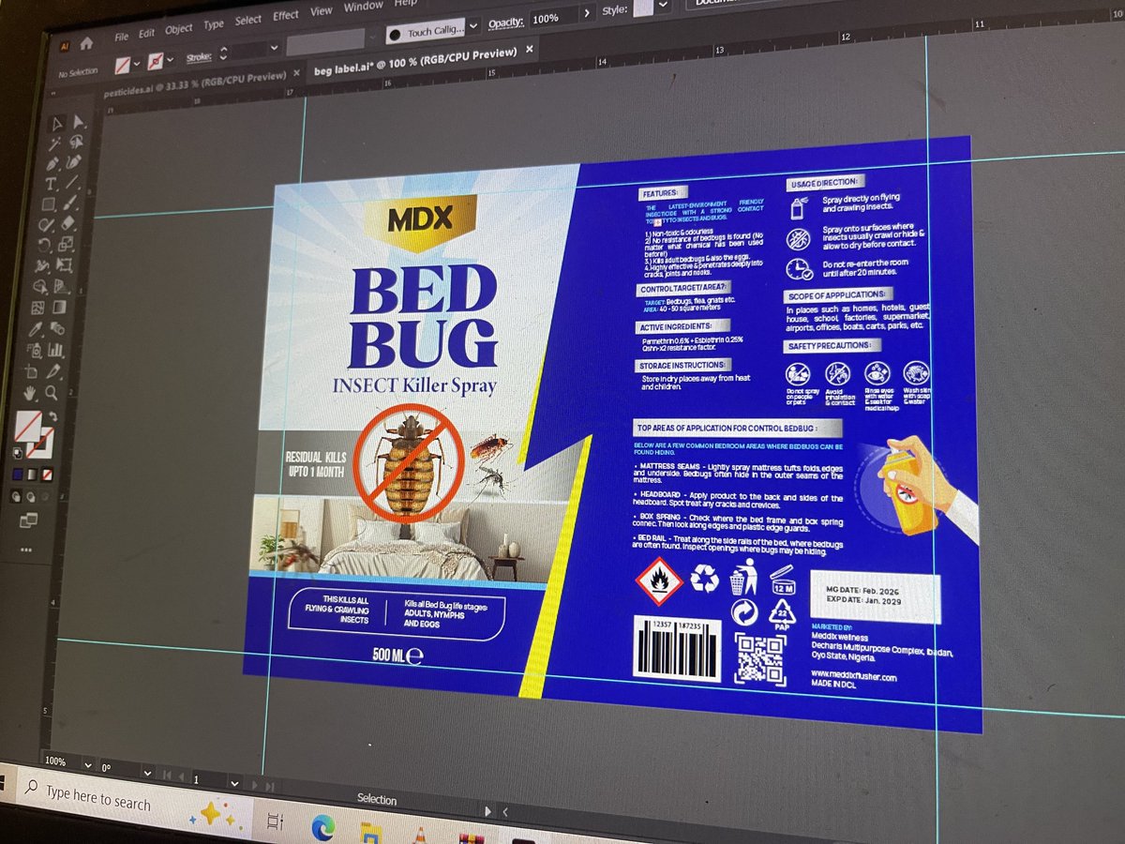1125x844 pixels.
Task: Change the screen mode
Action: 28,520
